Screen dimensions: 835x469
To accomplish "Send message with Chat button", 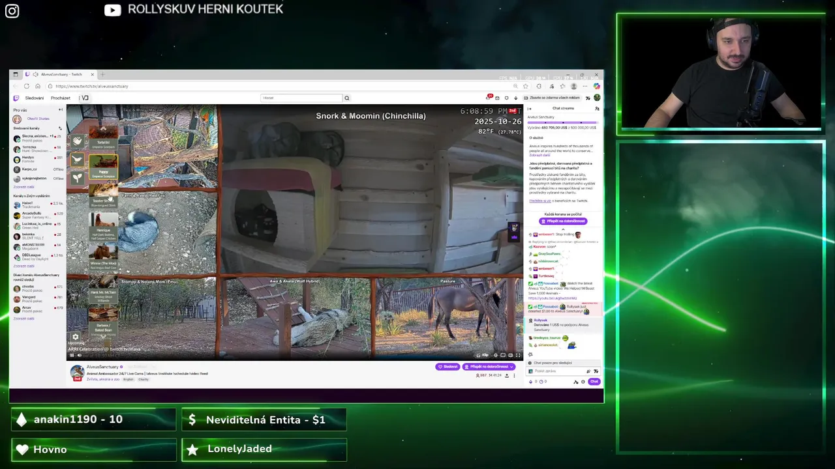I will [594, 382].
